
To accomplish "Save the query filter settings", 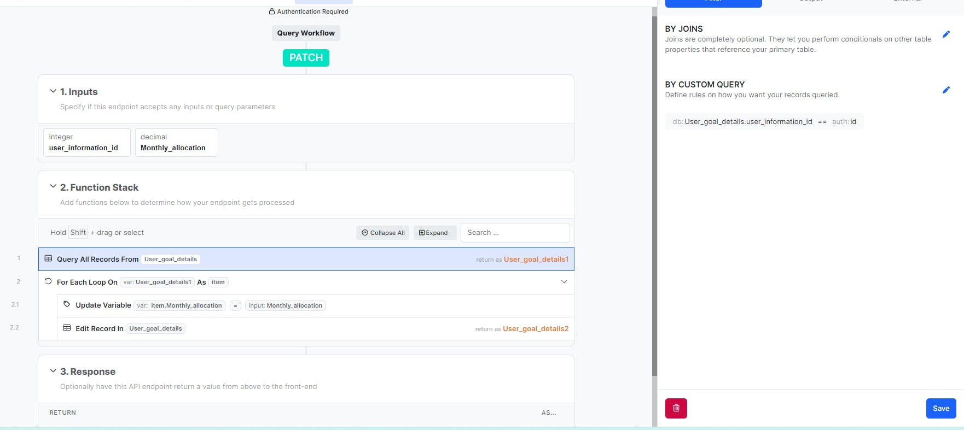I will [941, 408].
